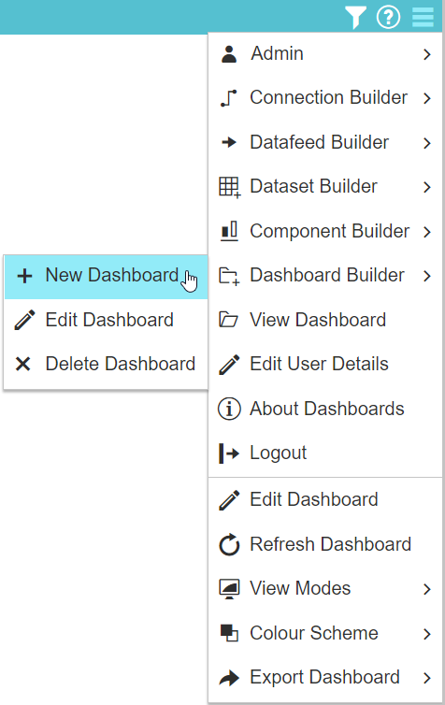The height and width of the screenshot is (705, 445).
Task: Choose Delete Dashboard in the submenu
Action: (106, 365)
